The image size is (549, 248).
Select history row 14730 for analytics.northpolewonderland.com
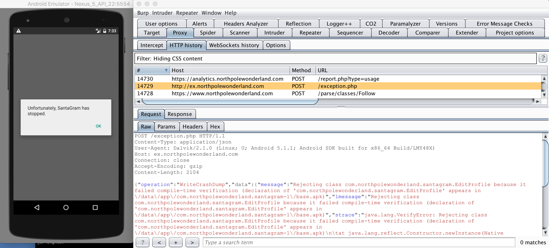(x=338, y=79)
